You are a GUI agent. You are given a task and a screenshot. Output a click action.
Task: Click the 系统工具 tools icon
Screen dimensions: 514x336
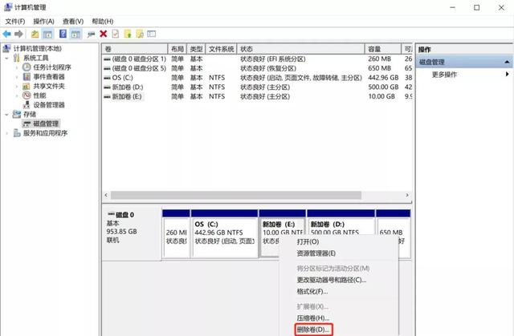click(x=17, y=58)
